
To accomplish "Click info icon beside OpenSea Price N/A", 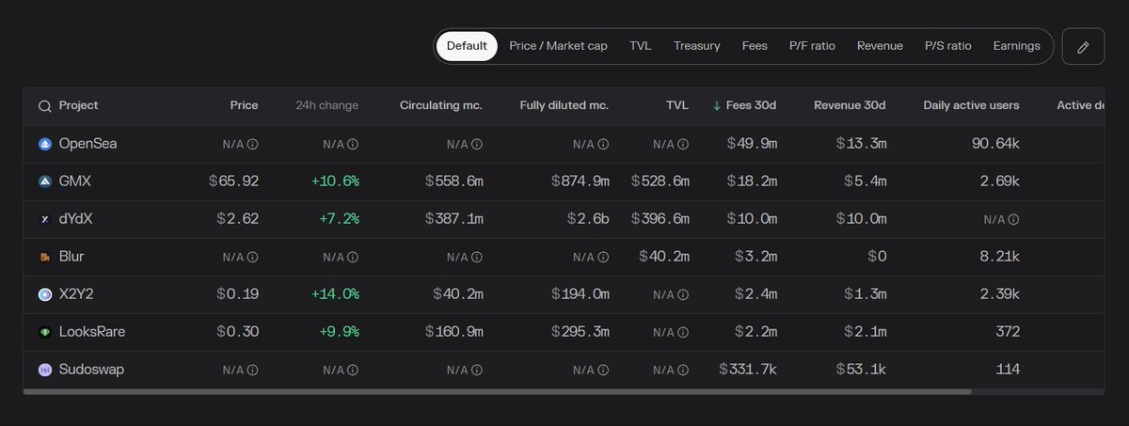I will click(x=252, y=144).
